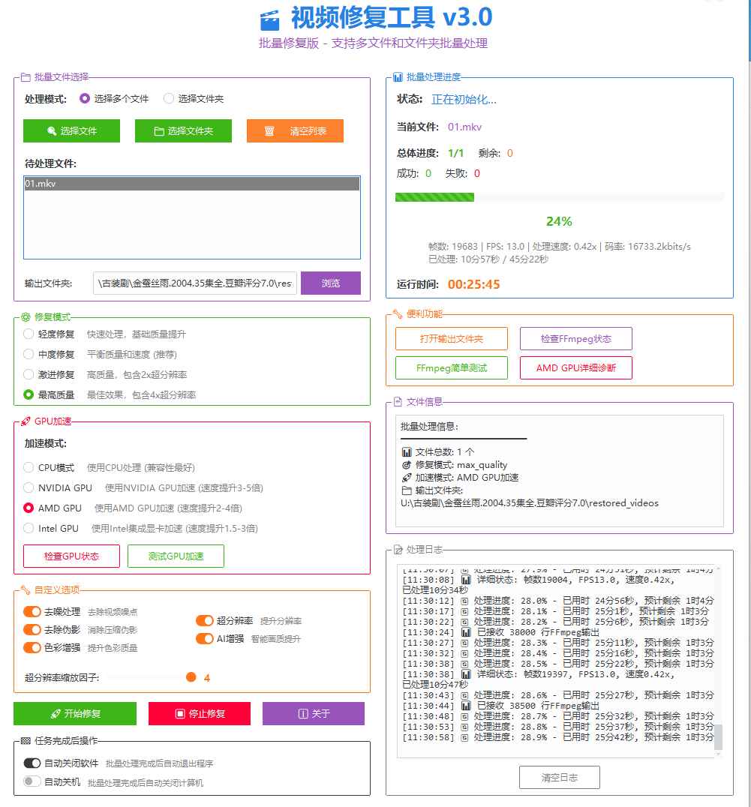Screen dimensions: 751x807
Task: Click the gear icon beside 修复模式 header
Action: click(25, 316)
